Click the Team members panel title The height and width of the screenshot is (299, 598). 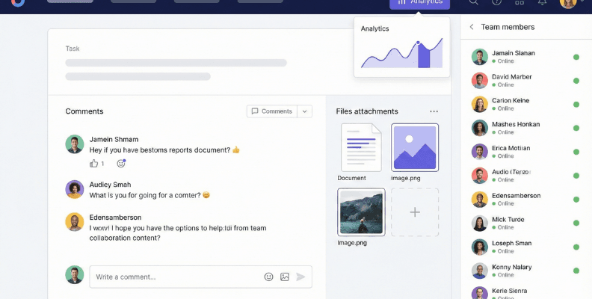pos(508,27)
